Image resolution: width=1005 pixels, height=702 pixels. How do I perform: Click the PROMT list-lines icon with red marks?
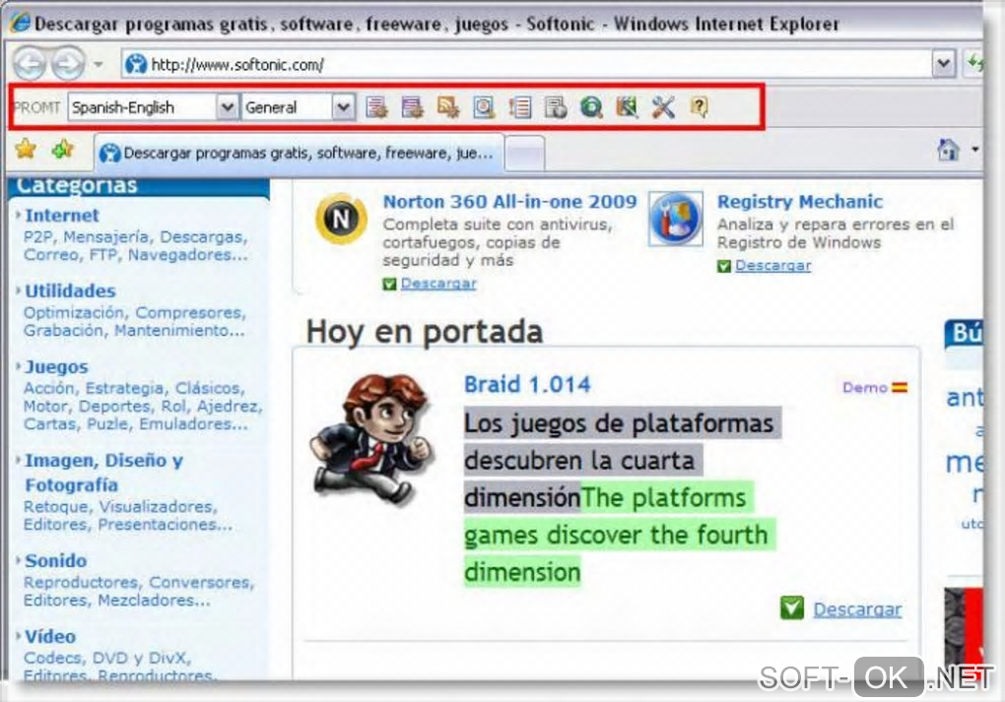click(520, 107)
